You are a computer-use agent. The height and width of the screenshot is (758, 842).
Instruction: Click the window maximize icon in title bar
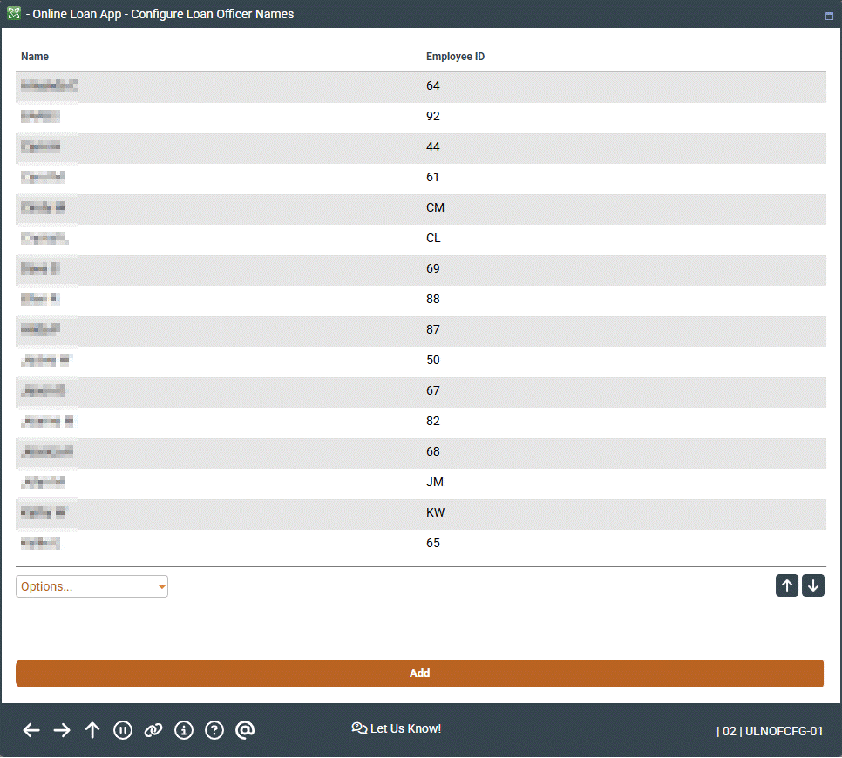click(829, 16)
